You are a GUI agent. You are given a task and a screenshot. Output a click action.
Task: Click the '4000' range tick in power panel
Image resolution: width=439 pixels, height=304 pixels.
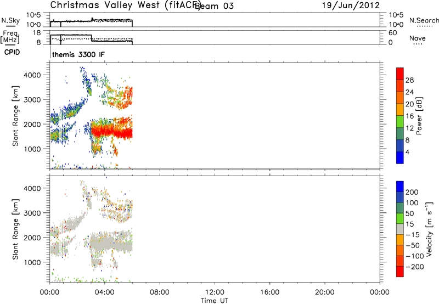click(x=32, y=75)
